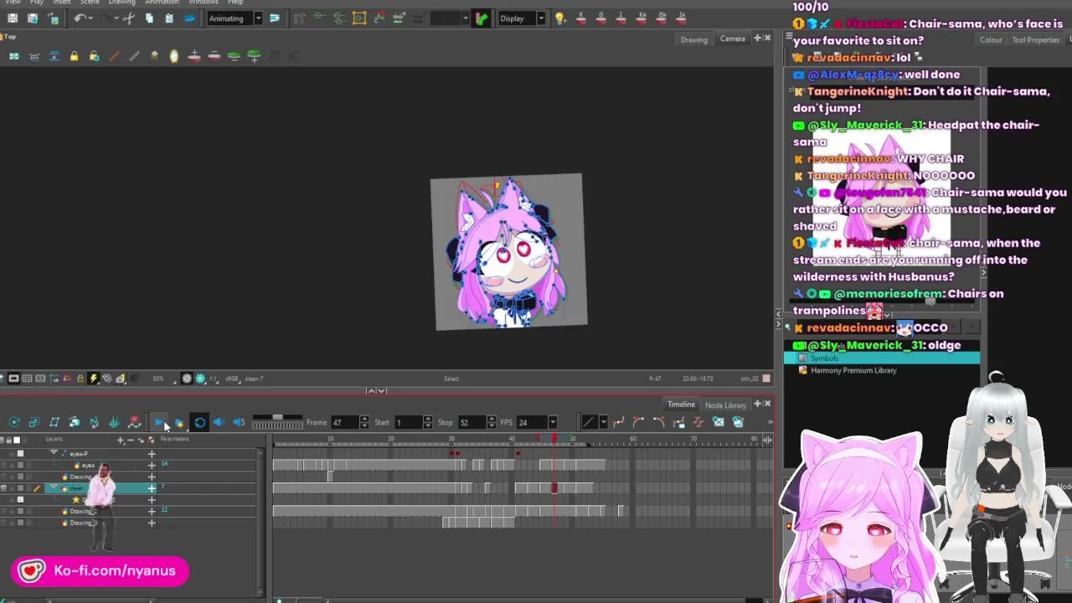Click the red diagonal line icon in Camera toolbar
This screenshot has width=1072, height=603.
(114, 56)
